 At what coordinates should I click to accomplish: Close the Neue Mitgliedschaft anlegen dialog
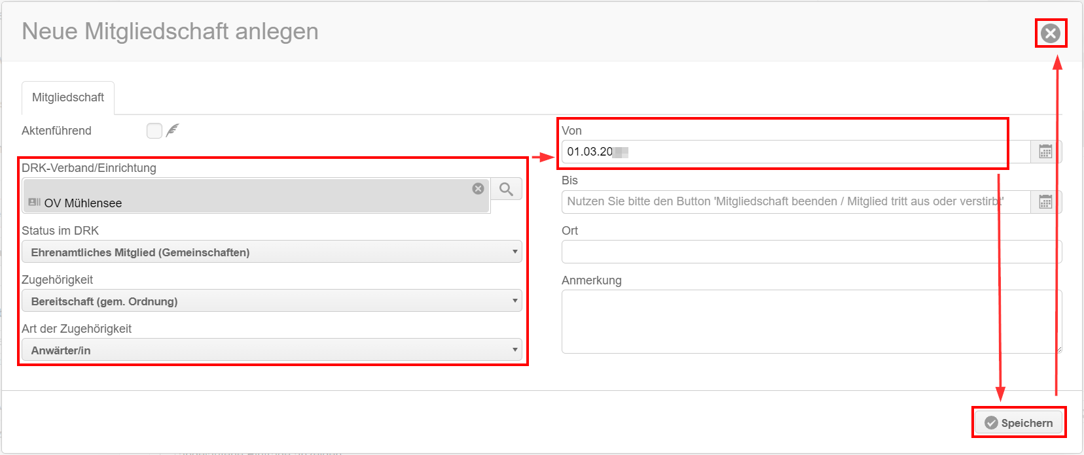[x=1051, y=33]
